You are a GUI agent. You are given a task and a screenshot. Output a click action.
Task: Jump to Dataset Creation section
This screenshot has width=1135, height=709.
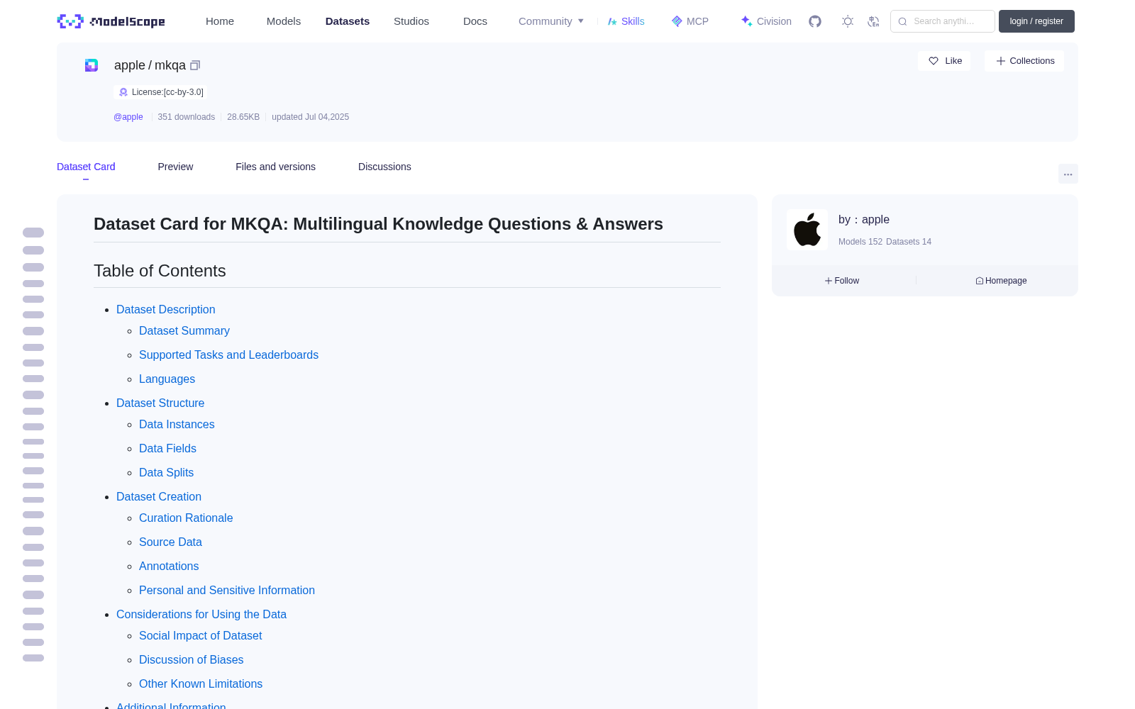click(159, 496)
